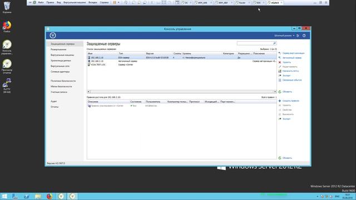Screen dimensions: 356x200
Task: Sort by the Имя column header
Action: click(x=102, y=53)
